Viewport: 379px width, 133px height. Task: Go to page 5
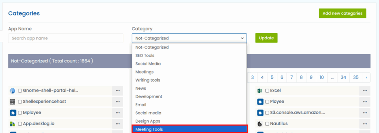[x=272, y=78]
